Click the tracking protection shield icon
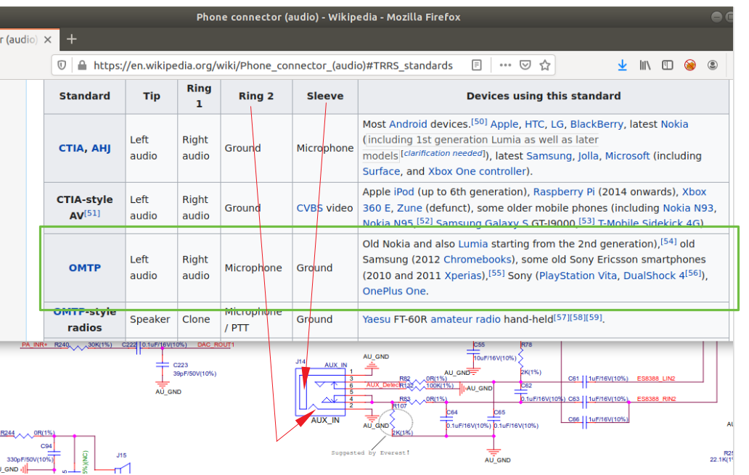 pos(62,65)
